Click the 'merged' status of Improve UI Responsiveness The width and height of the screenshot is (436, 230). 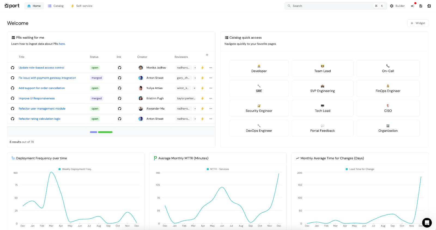pos(96,98)
